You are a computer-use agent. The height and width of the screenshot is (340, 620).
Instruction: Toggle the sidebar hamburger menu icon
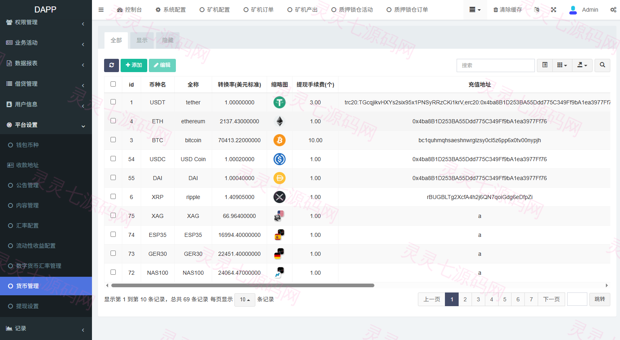[101, 10]
